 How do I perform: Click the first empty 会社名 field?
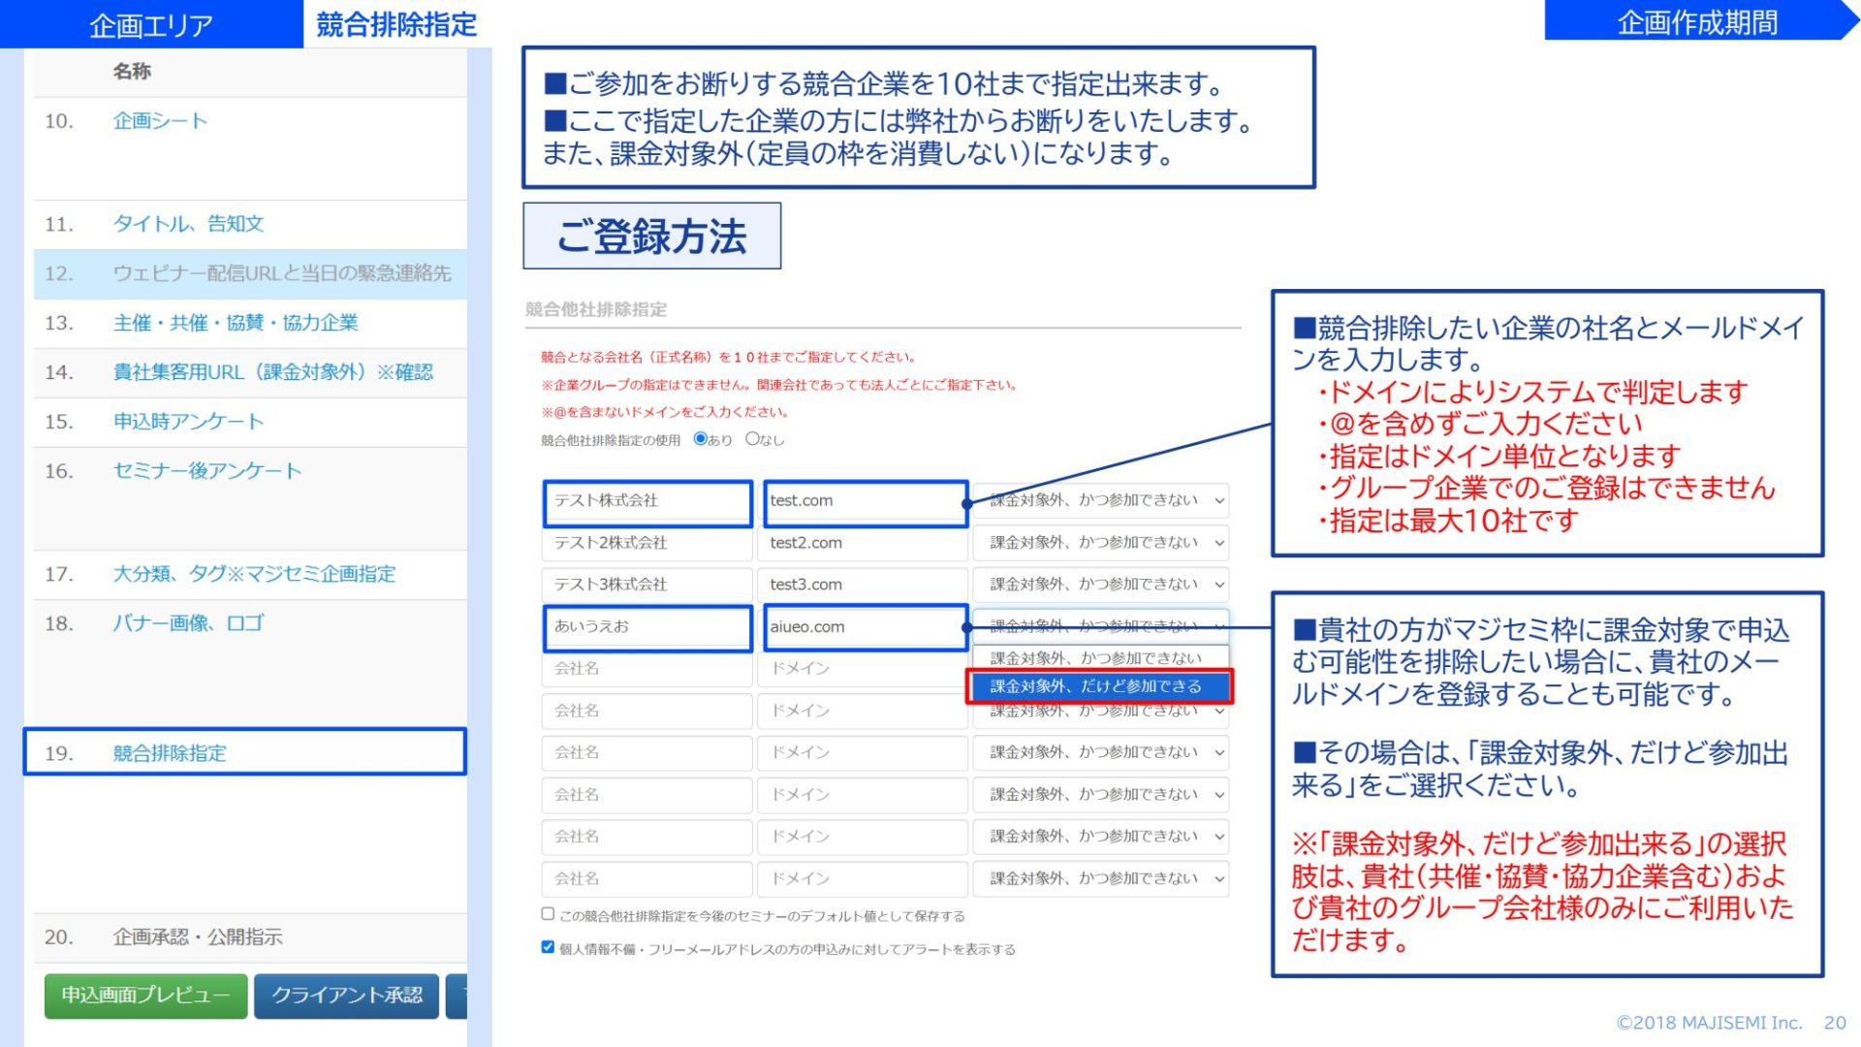pos(647,669)
